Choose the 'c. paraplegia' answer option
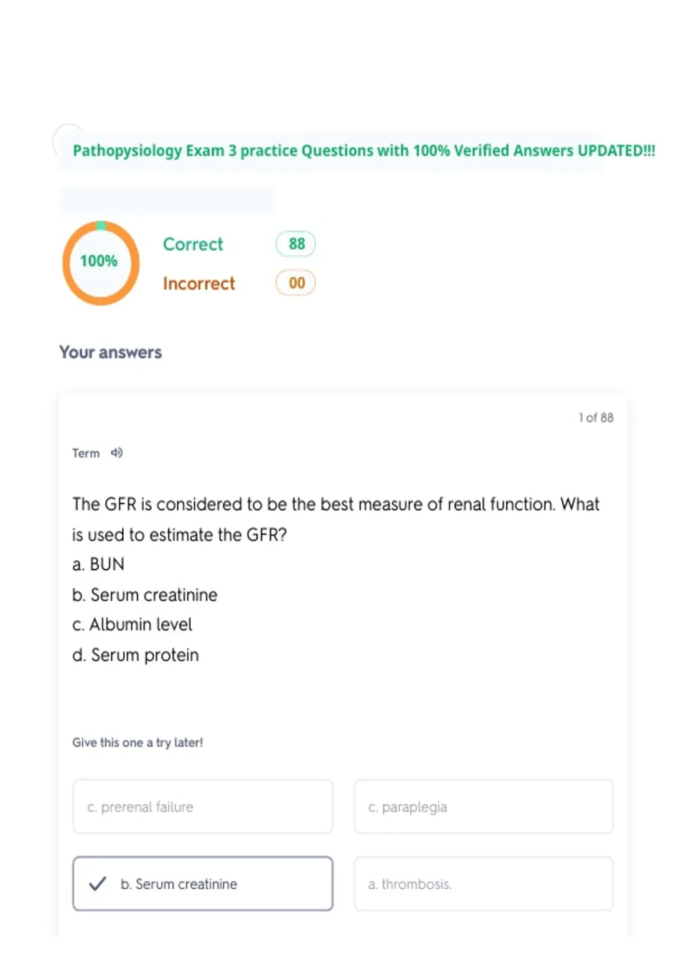Image resolution: width=685 pixels, height=971 pixels. pos(483,807)
